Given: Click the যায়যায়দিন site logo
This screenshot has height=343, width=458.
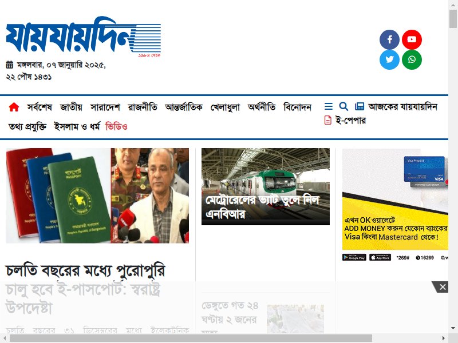Looking at the screenshot, I should 84,35.
